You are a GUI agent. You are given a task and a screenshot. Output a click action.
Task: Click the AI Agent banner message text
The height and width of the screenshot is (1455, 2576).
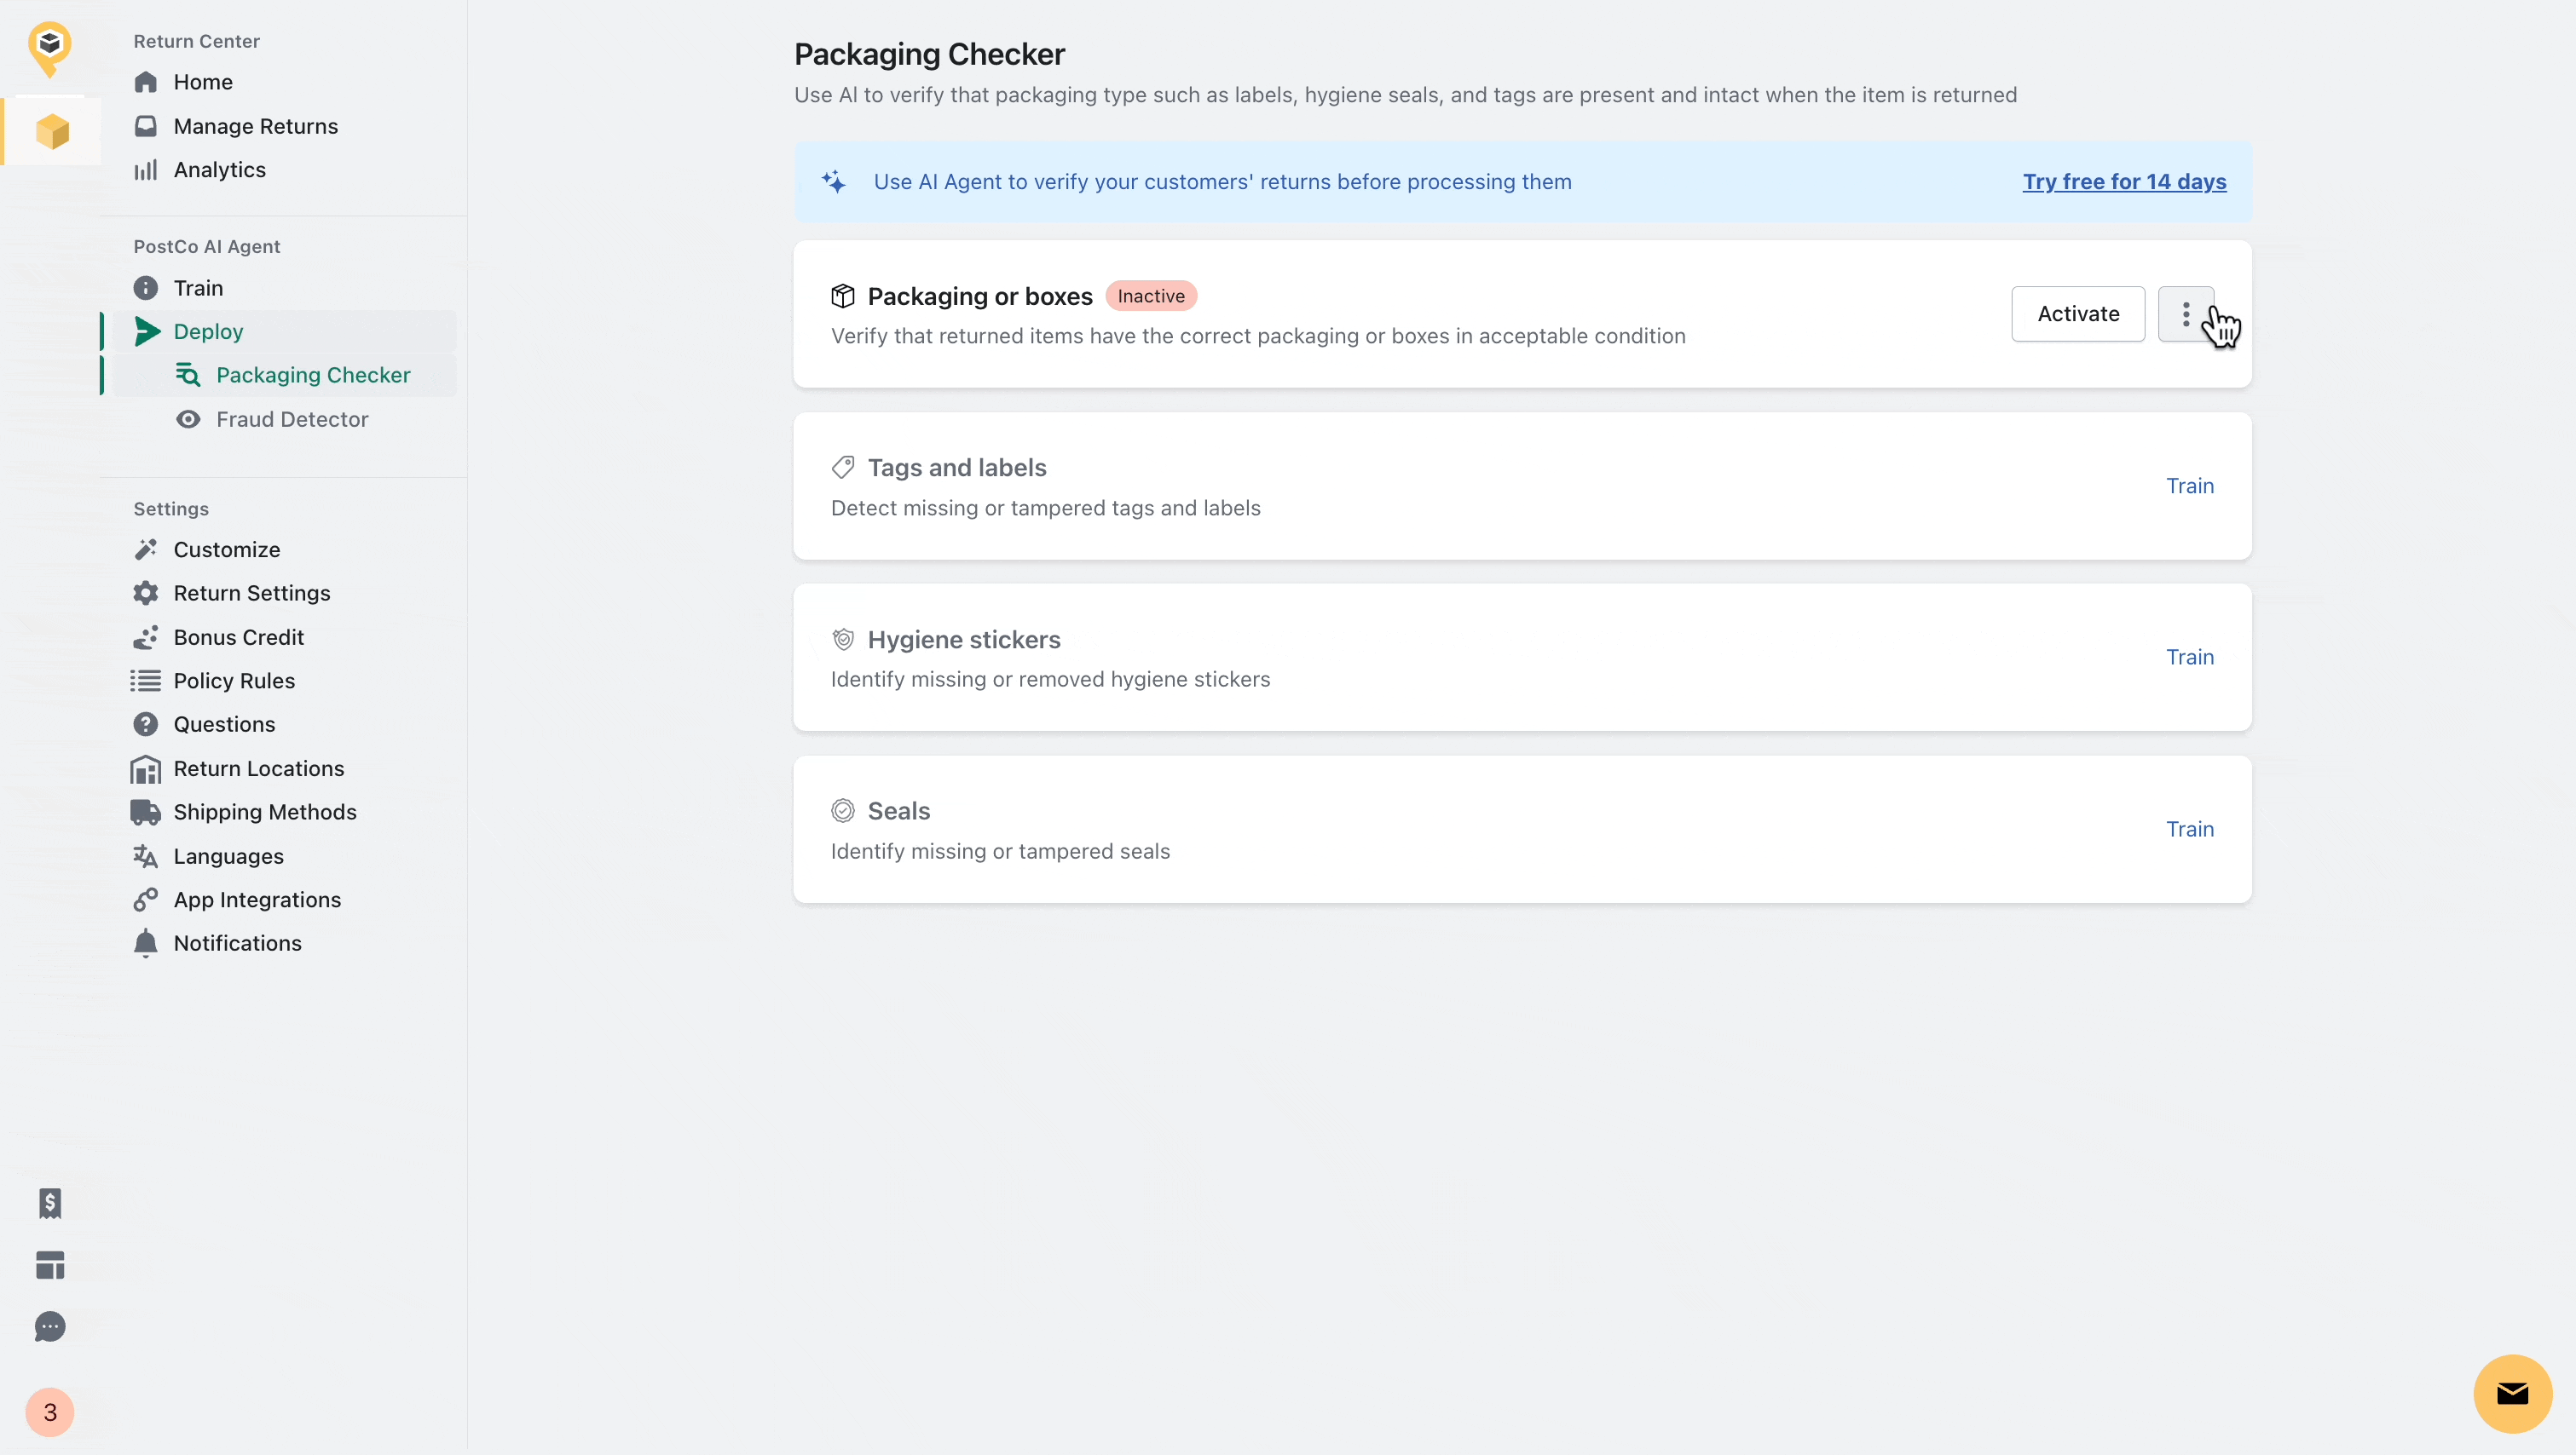coord(1222,182)
